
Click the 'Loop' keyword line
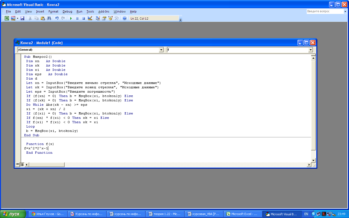point(31,126)
